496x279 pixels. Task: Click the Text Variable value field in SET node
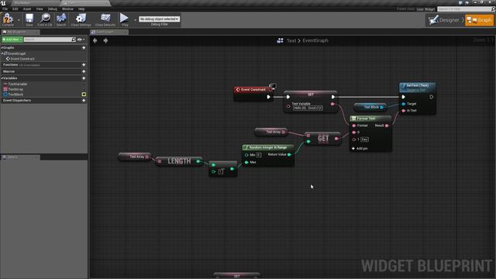pos(308,108)
